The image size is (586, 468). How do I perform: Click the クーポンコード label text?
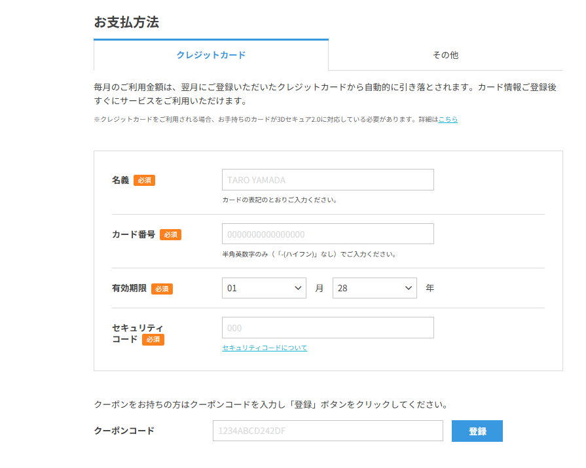[124, 431]
